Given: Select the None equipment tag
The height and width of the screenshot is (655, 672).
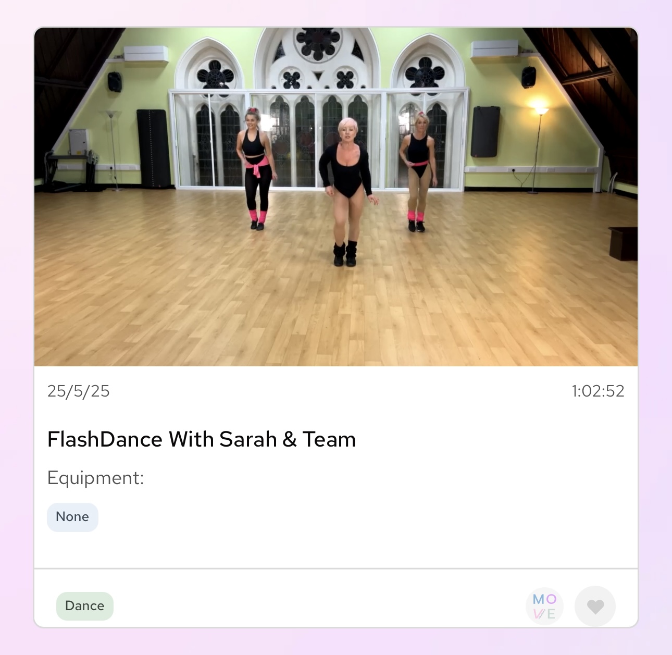Looking at the screenshot, I should pos(72,517).
